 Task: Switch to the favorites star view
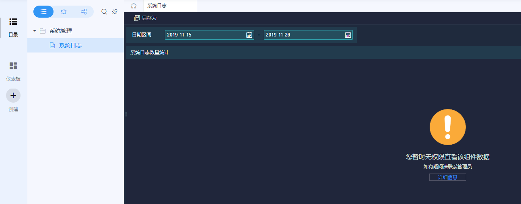pyautogui.click(x=64, y=12)
